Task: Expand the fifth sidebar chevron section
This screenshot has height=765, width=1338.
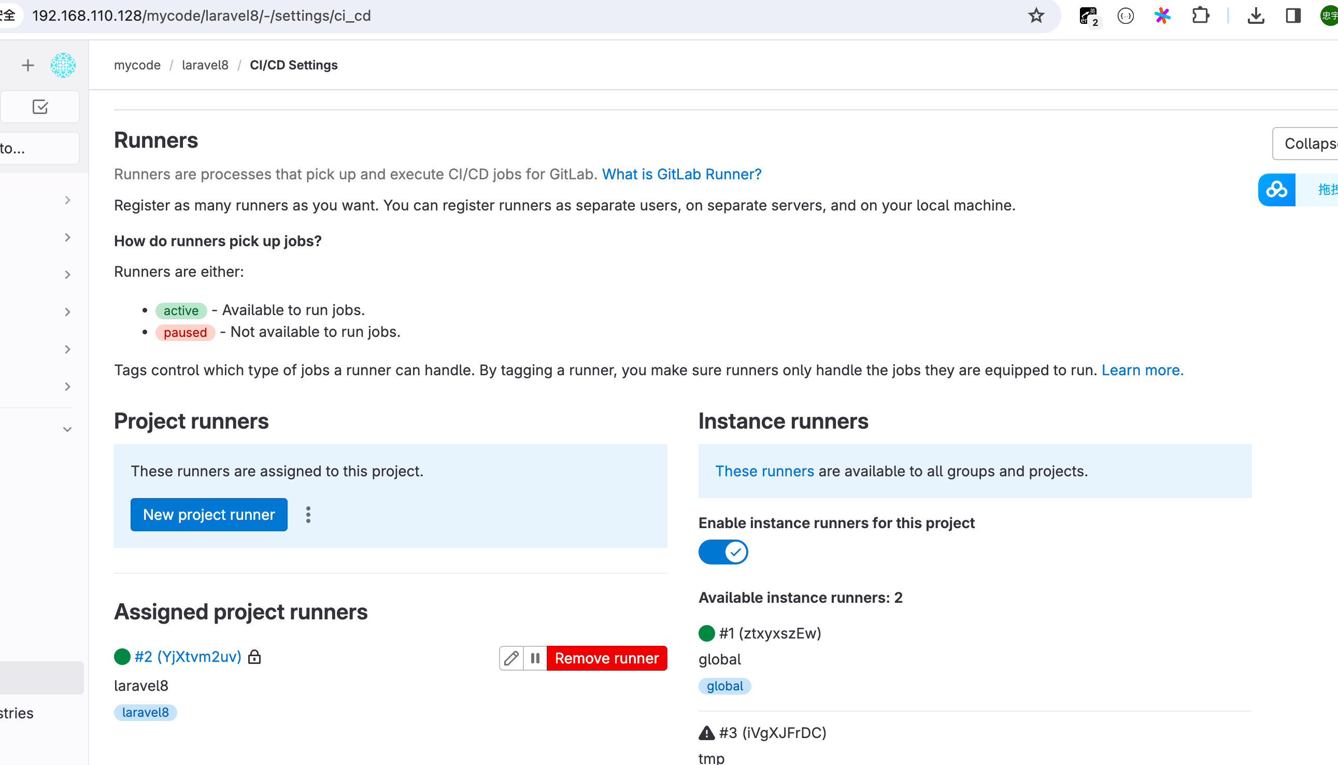Action: [67, 349]
